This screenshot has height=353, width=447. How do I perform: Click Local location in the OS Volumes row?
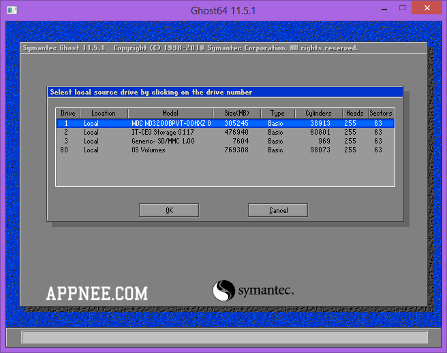[91, 150]
